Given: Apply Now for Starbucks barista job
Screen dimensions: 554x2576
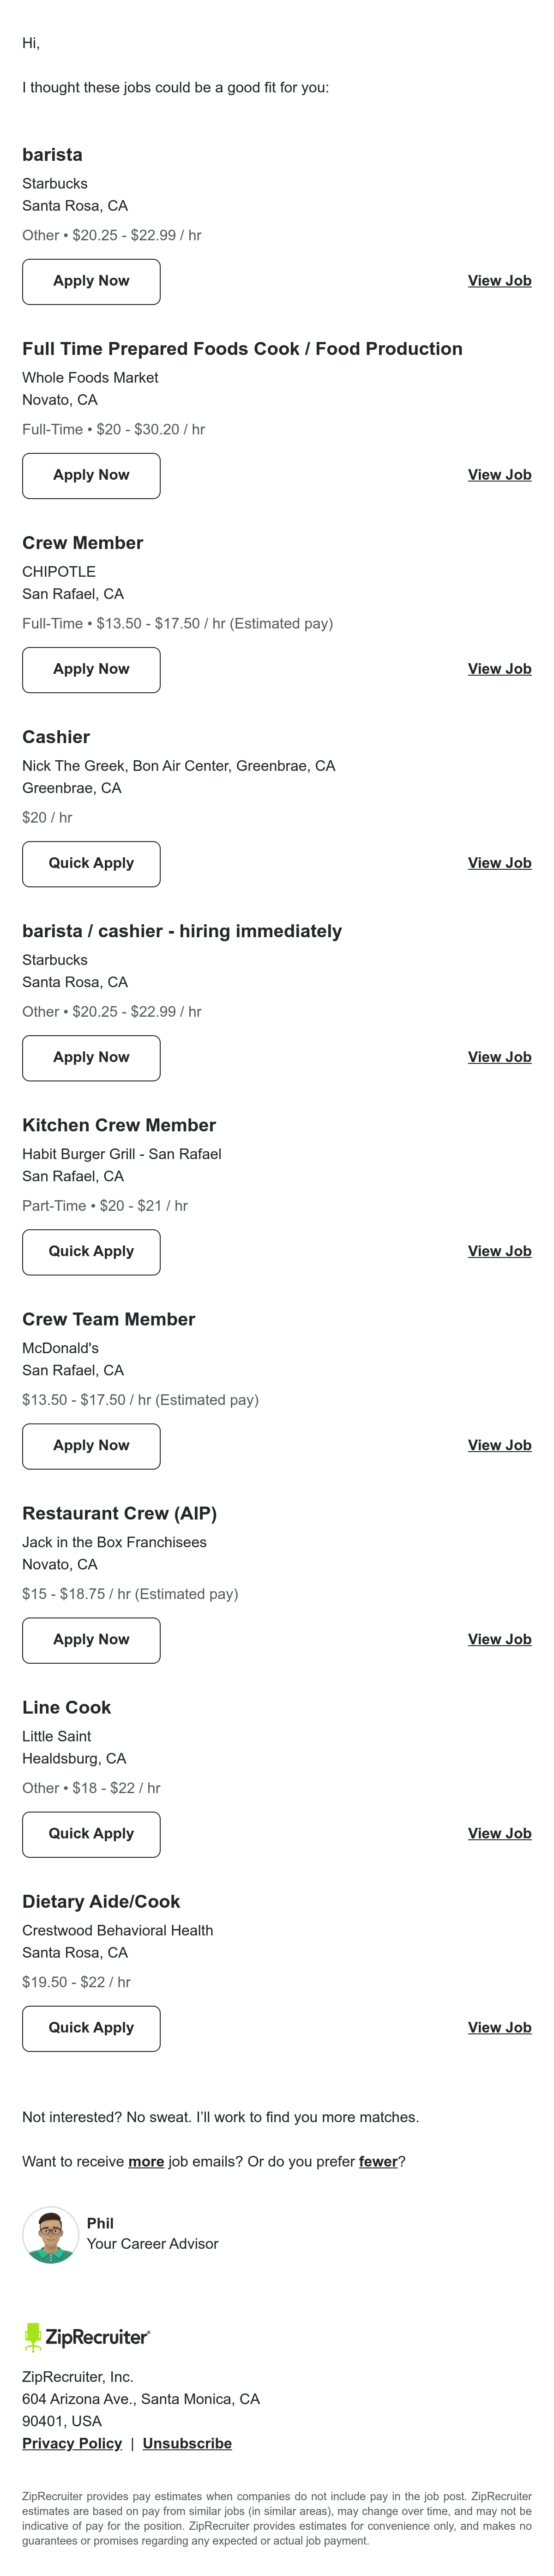Looking at the screenshot, I should point(91,282).
